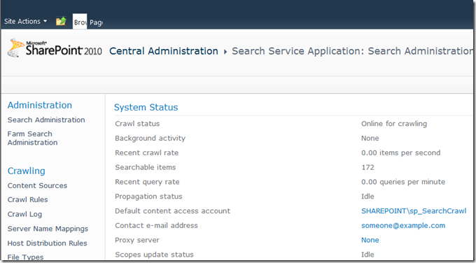Select the Searchable items label
This screenshot has height=263, width=476.
point(146,167)
